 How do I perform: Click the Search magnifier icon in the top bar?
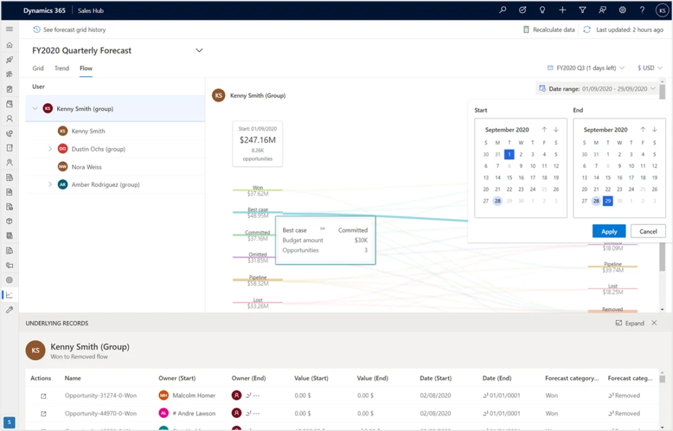click(502, 10)
